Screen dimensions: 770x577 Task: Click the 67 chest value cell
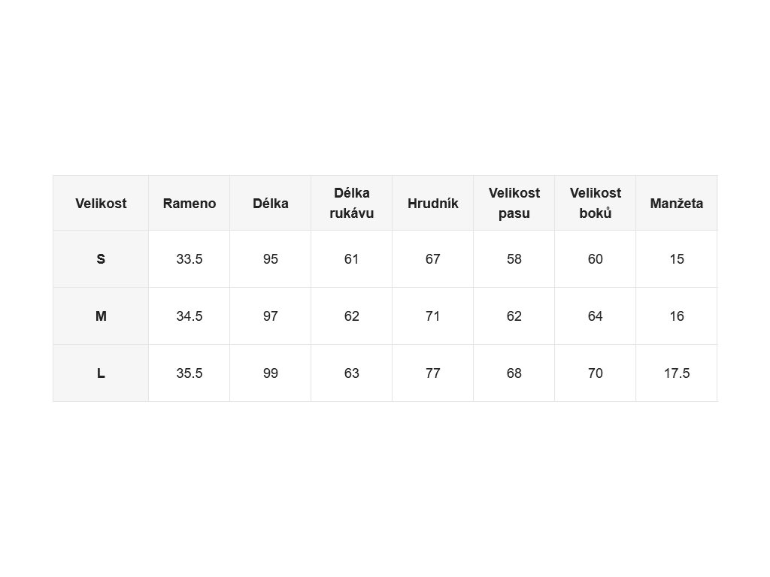coord(432,259)
